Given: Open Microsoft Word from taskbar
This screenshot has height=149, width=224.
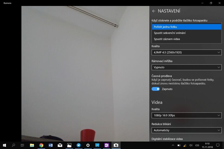Looking at the screenshot, I should [x=51, y=145].
